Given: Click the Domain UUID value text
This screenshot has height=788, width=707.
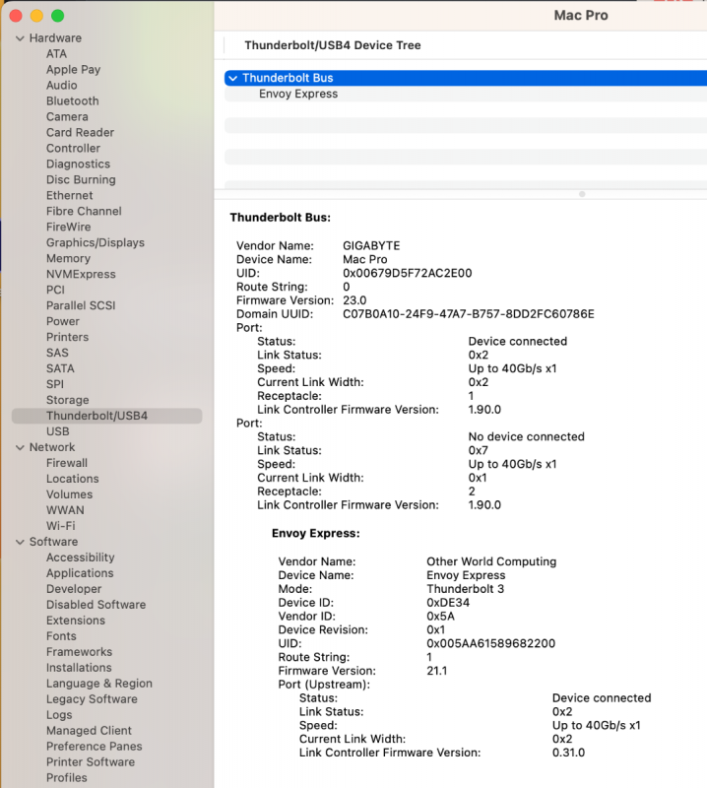Looking at the screenshot, I should [469, 314].
